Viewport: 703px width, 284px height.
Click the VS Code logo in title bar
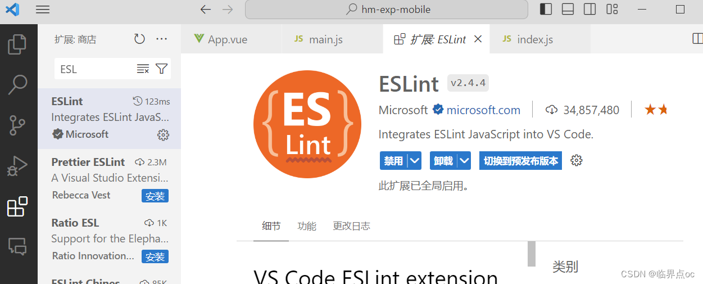12,10
